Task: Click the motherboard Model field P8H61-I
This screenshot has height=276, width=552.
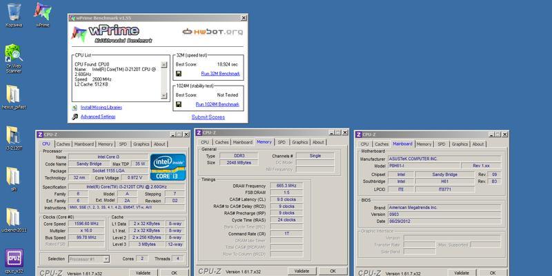Action: 424,166
